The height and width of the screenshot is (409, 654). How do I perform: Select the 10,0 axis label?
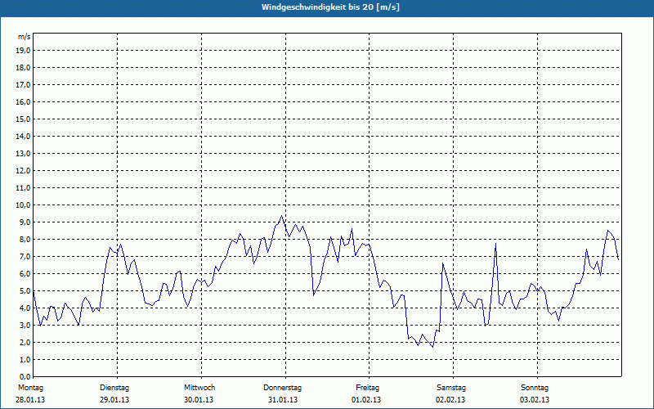[x=24, y=205]
